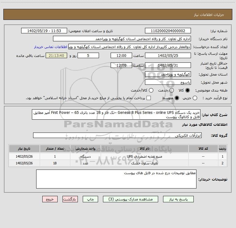Click row number 2 cell in goods table
236x228 pixels.
[223, 163]
